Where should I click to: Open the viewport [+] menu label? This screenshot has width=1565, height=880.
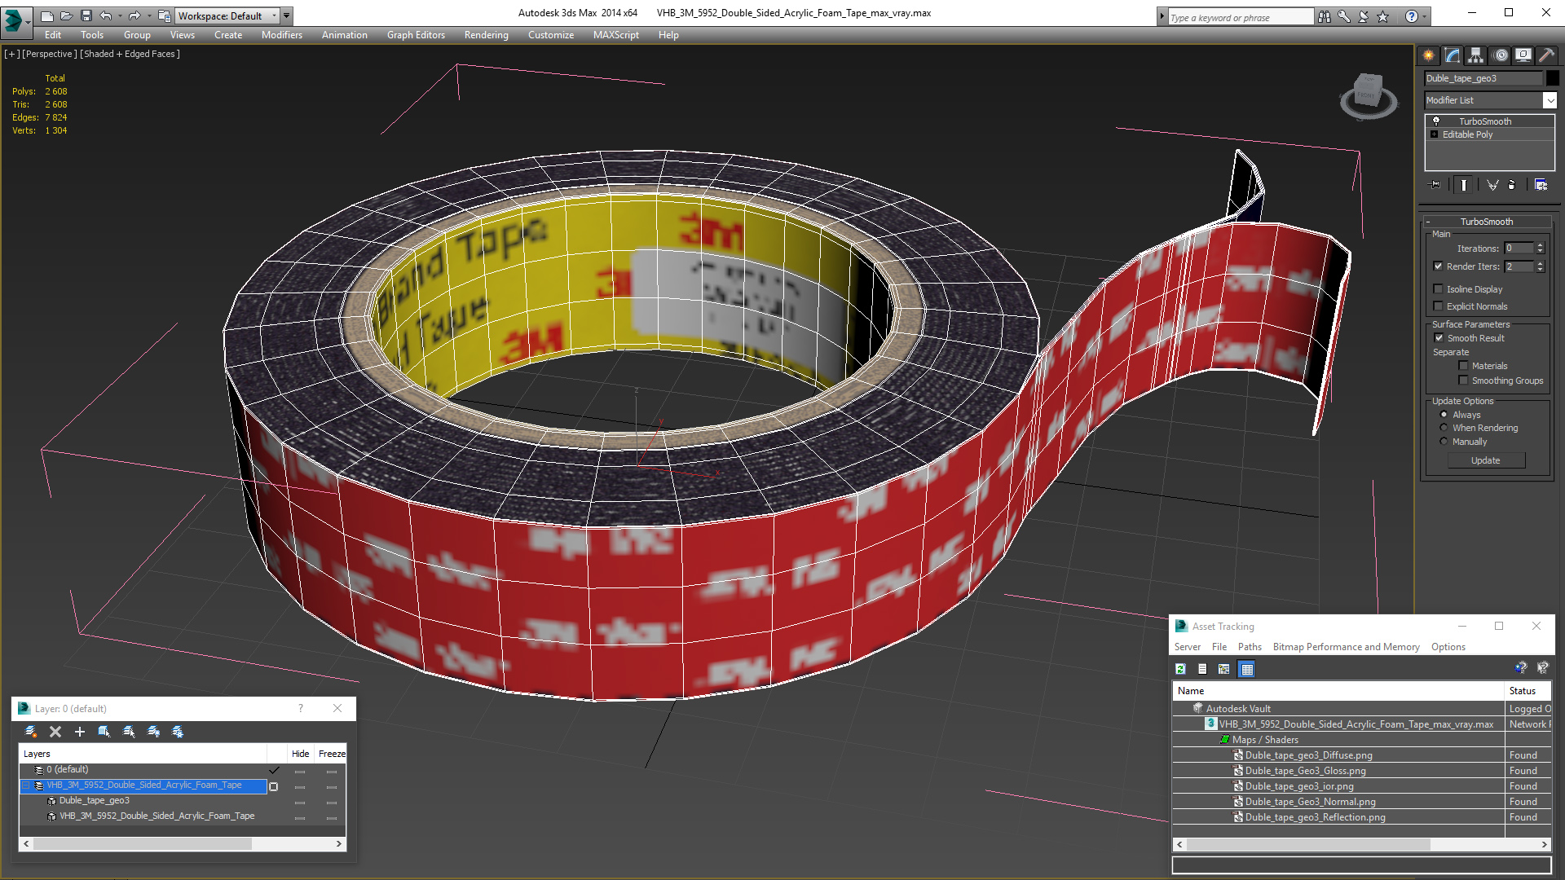pos(11,54)
